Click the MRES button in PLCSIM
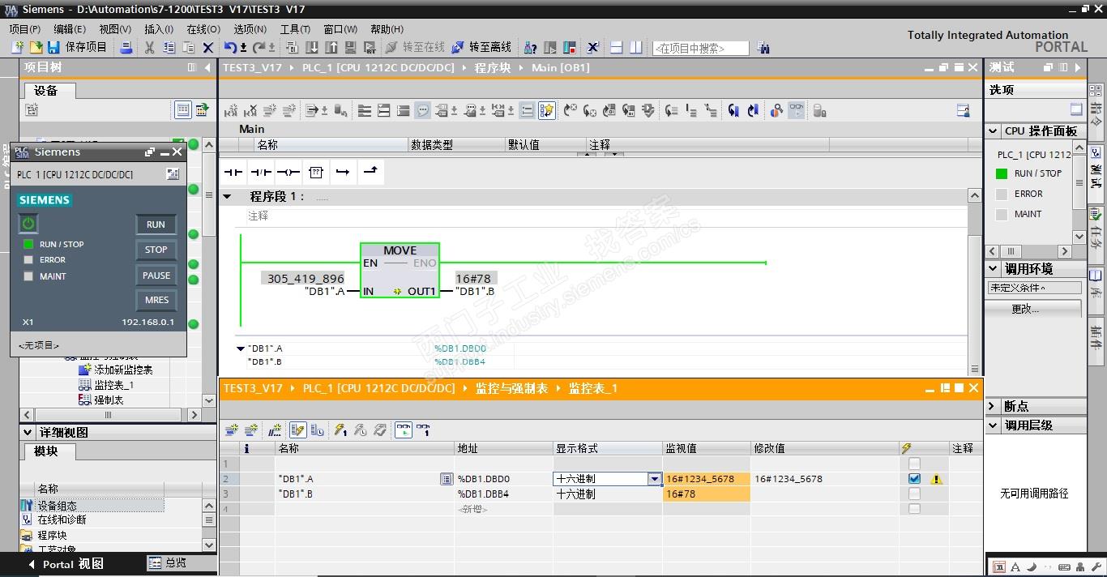This screenshot has height=577, width=1107. [156, 300]
